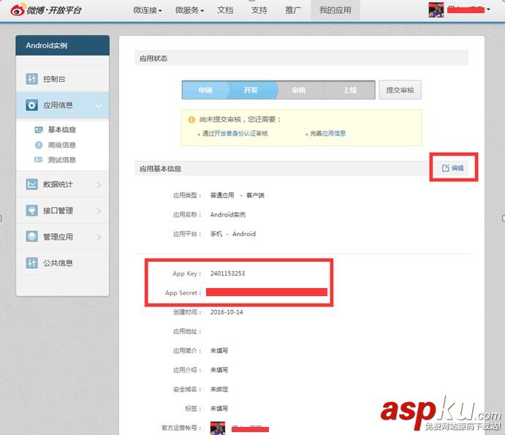The image size is (505, 435).
Task: Select 基本信息 in the sidebar
Action: pyautogui.click(x=62, y=129)
